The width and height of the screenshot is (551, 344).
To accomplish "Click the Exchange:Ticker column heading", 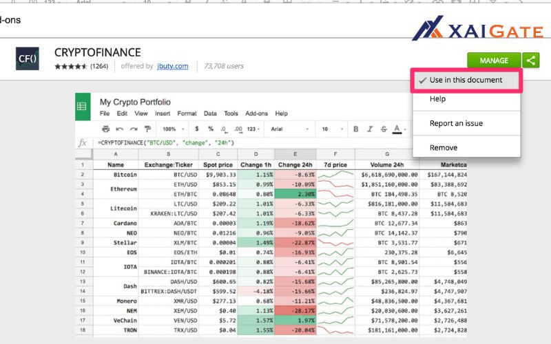I will click(169, 164).
